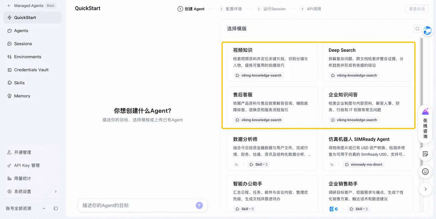Open Credentials Vault in the sidebar
This screenshot has height=219, width=436.
point(33,70)
